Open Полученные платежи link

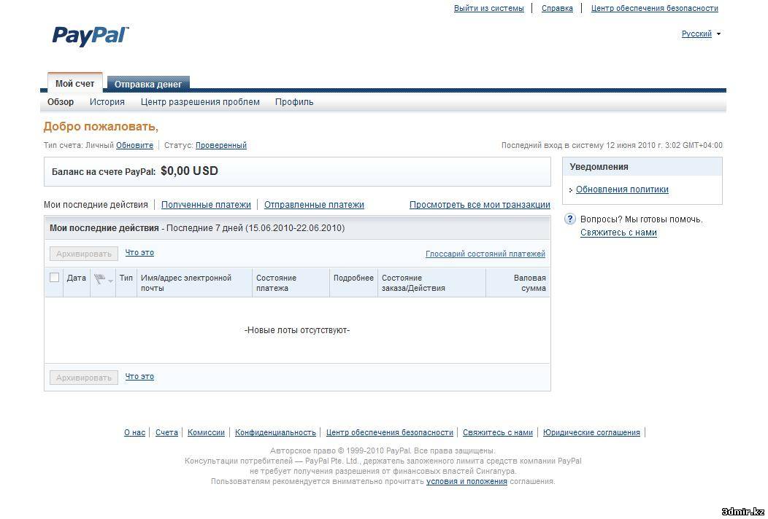[206, 205]
